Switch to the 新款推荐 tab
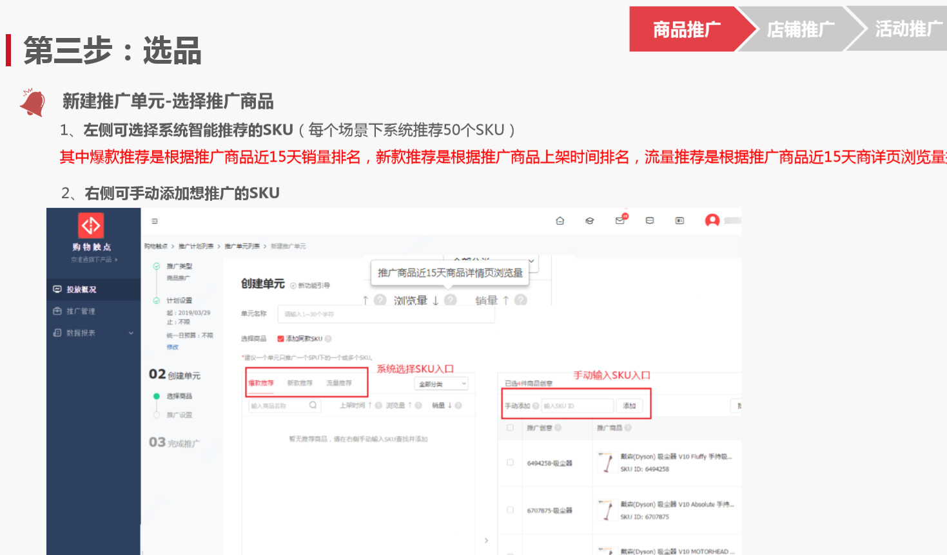Screen dimensions: 947x555 (300, 383)
